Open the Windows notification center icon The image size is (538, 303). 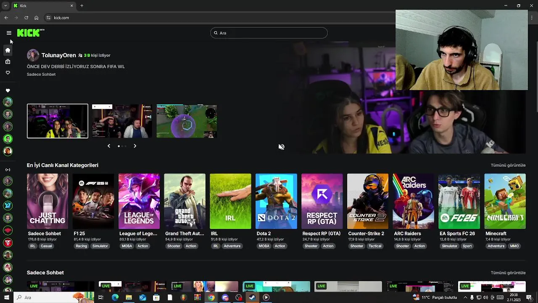(x=529, y=298)
